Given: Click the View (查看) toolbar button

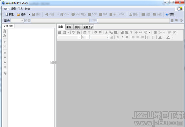Looking at the screenshot, I should pos(133,14).
